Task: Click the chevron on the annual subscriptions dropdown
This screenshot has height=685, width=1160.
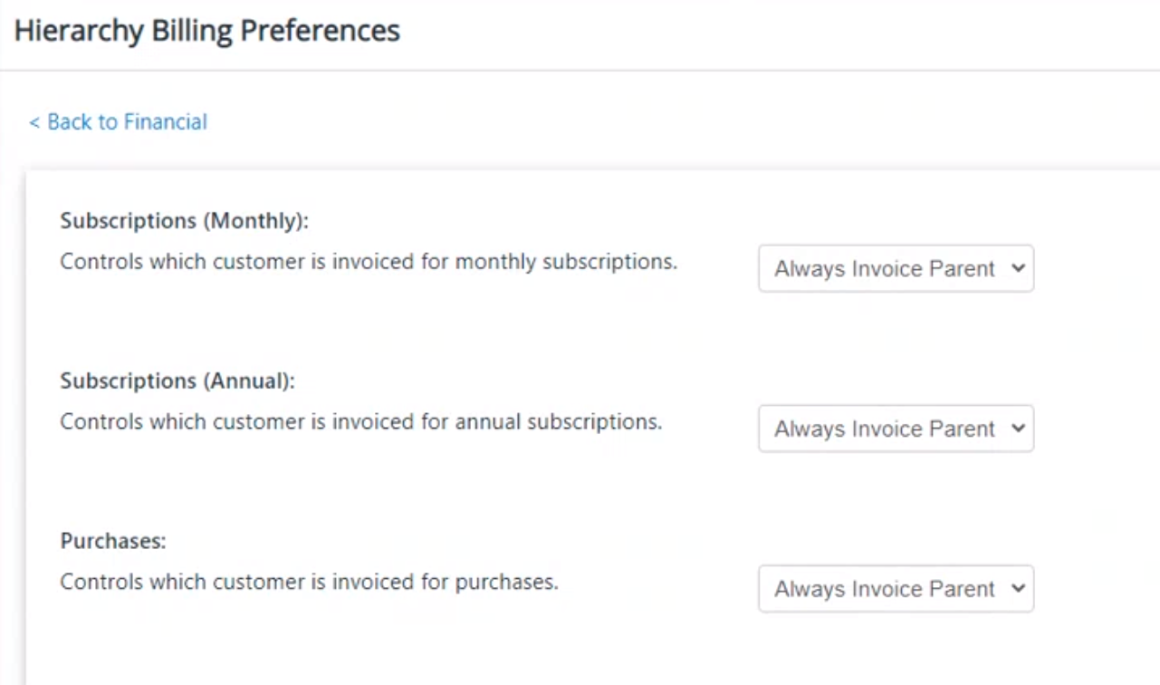Action: coord(1017,428)
